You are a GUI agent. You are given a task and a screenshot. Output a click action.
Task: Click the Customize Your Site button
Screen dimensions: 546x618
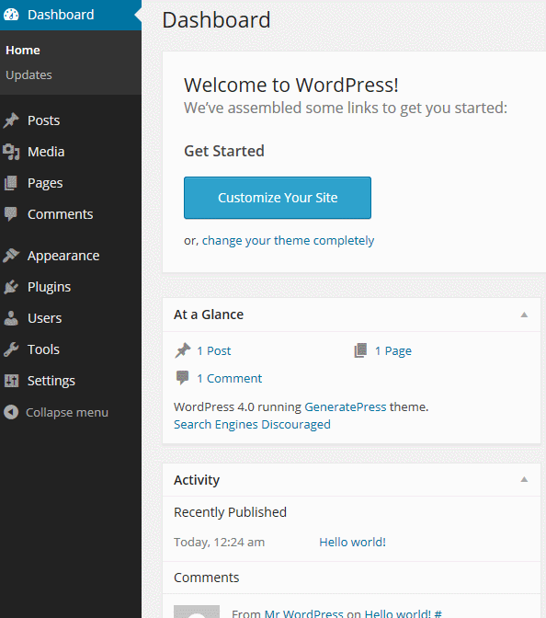tap(278, 198)
